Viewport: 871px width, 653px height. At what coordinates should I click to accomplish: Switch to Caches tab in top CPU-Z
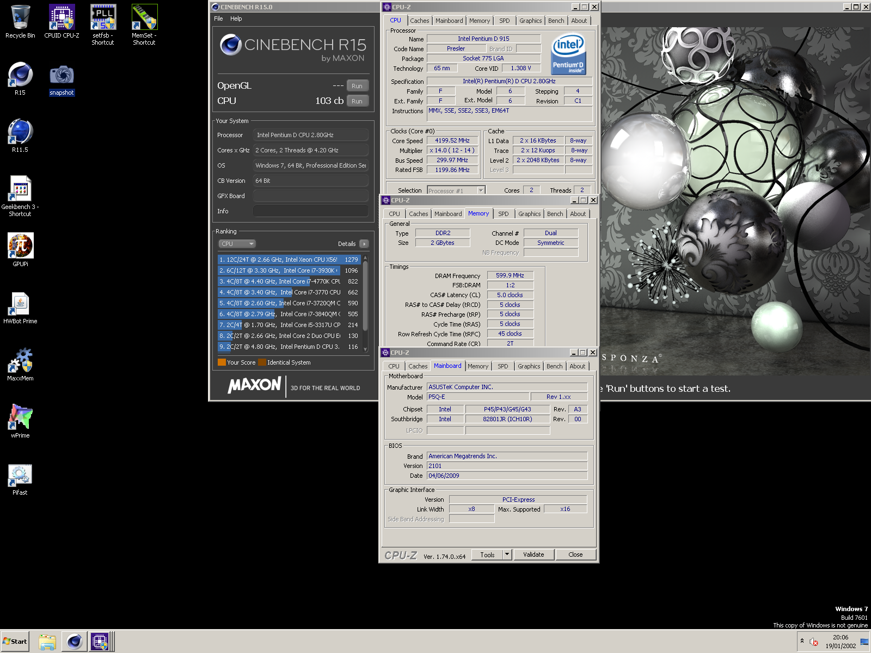pos(420,21)
